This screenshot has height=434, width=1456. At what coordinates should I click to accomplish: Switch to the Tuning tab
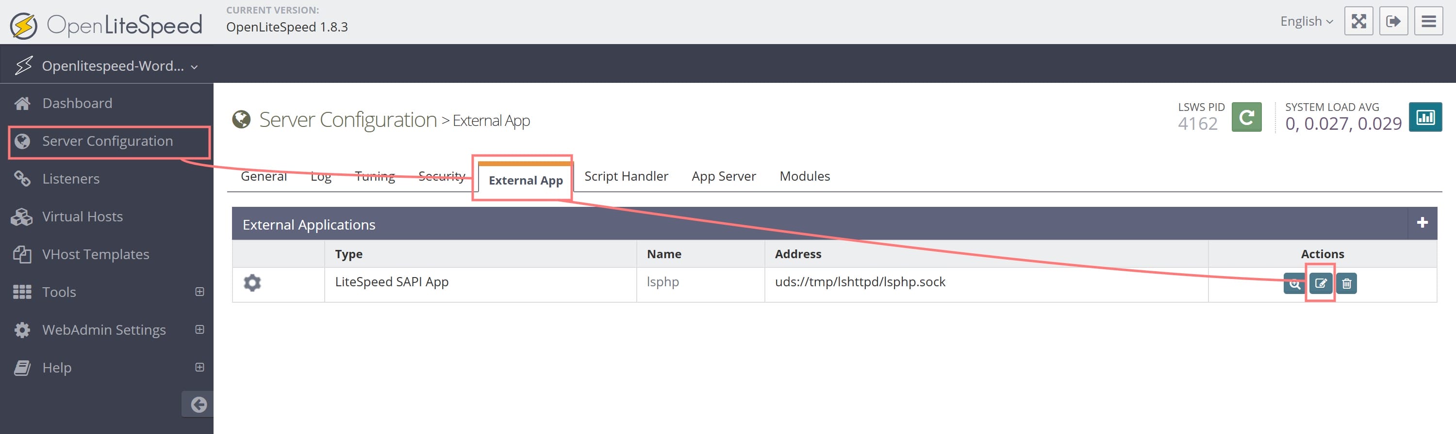375,176
